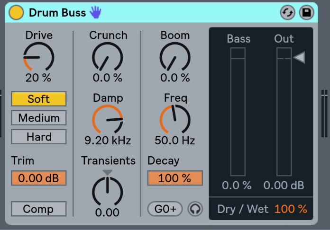
Task: Click the Transients knob
Action: tap(108, 192)
